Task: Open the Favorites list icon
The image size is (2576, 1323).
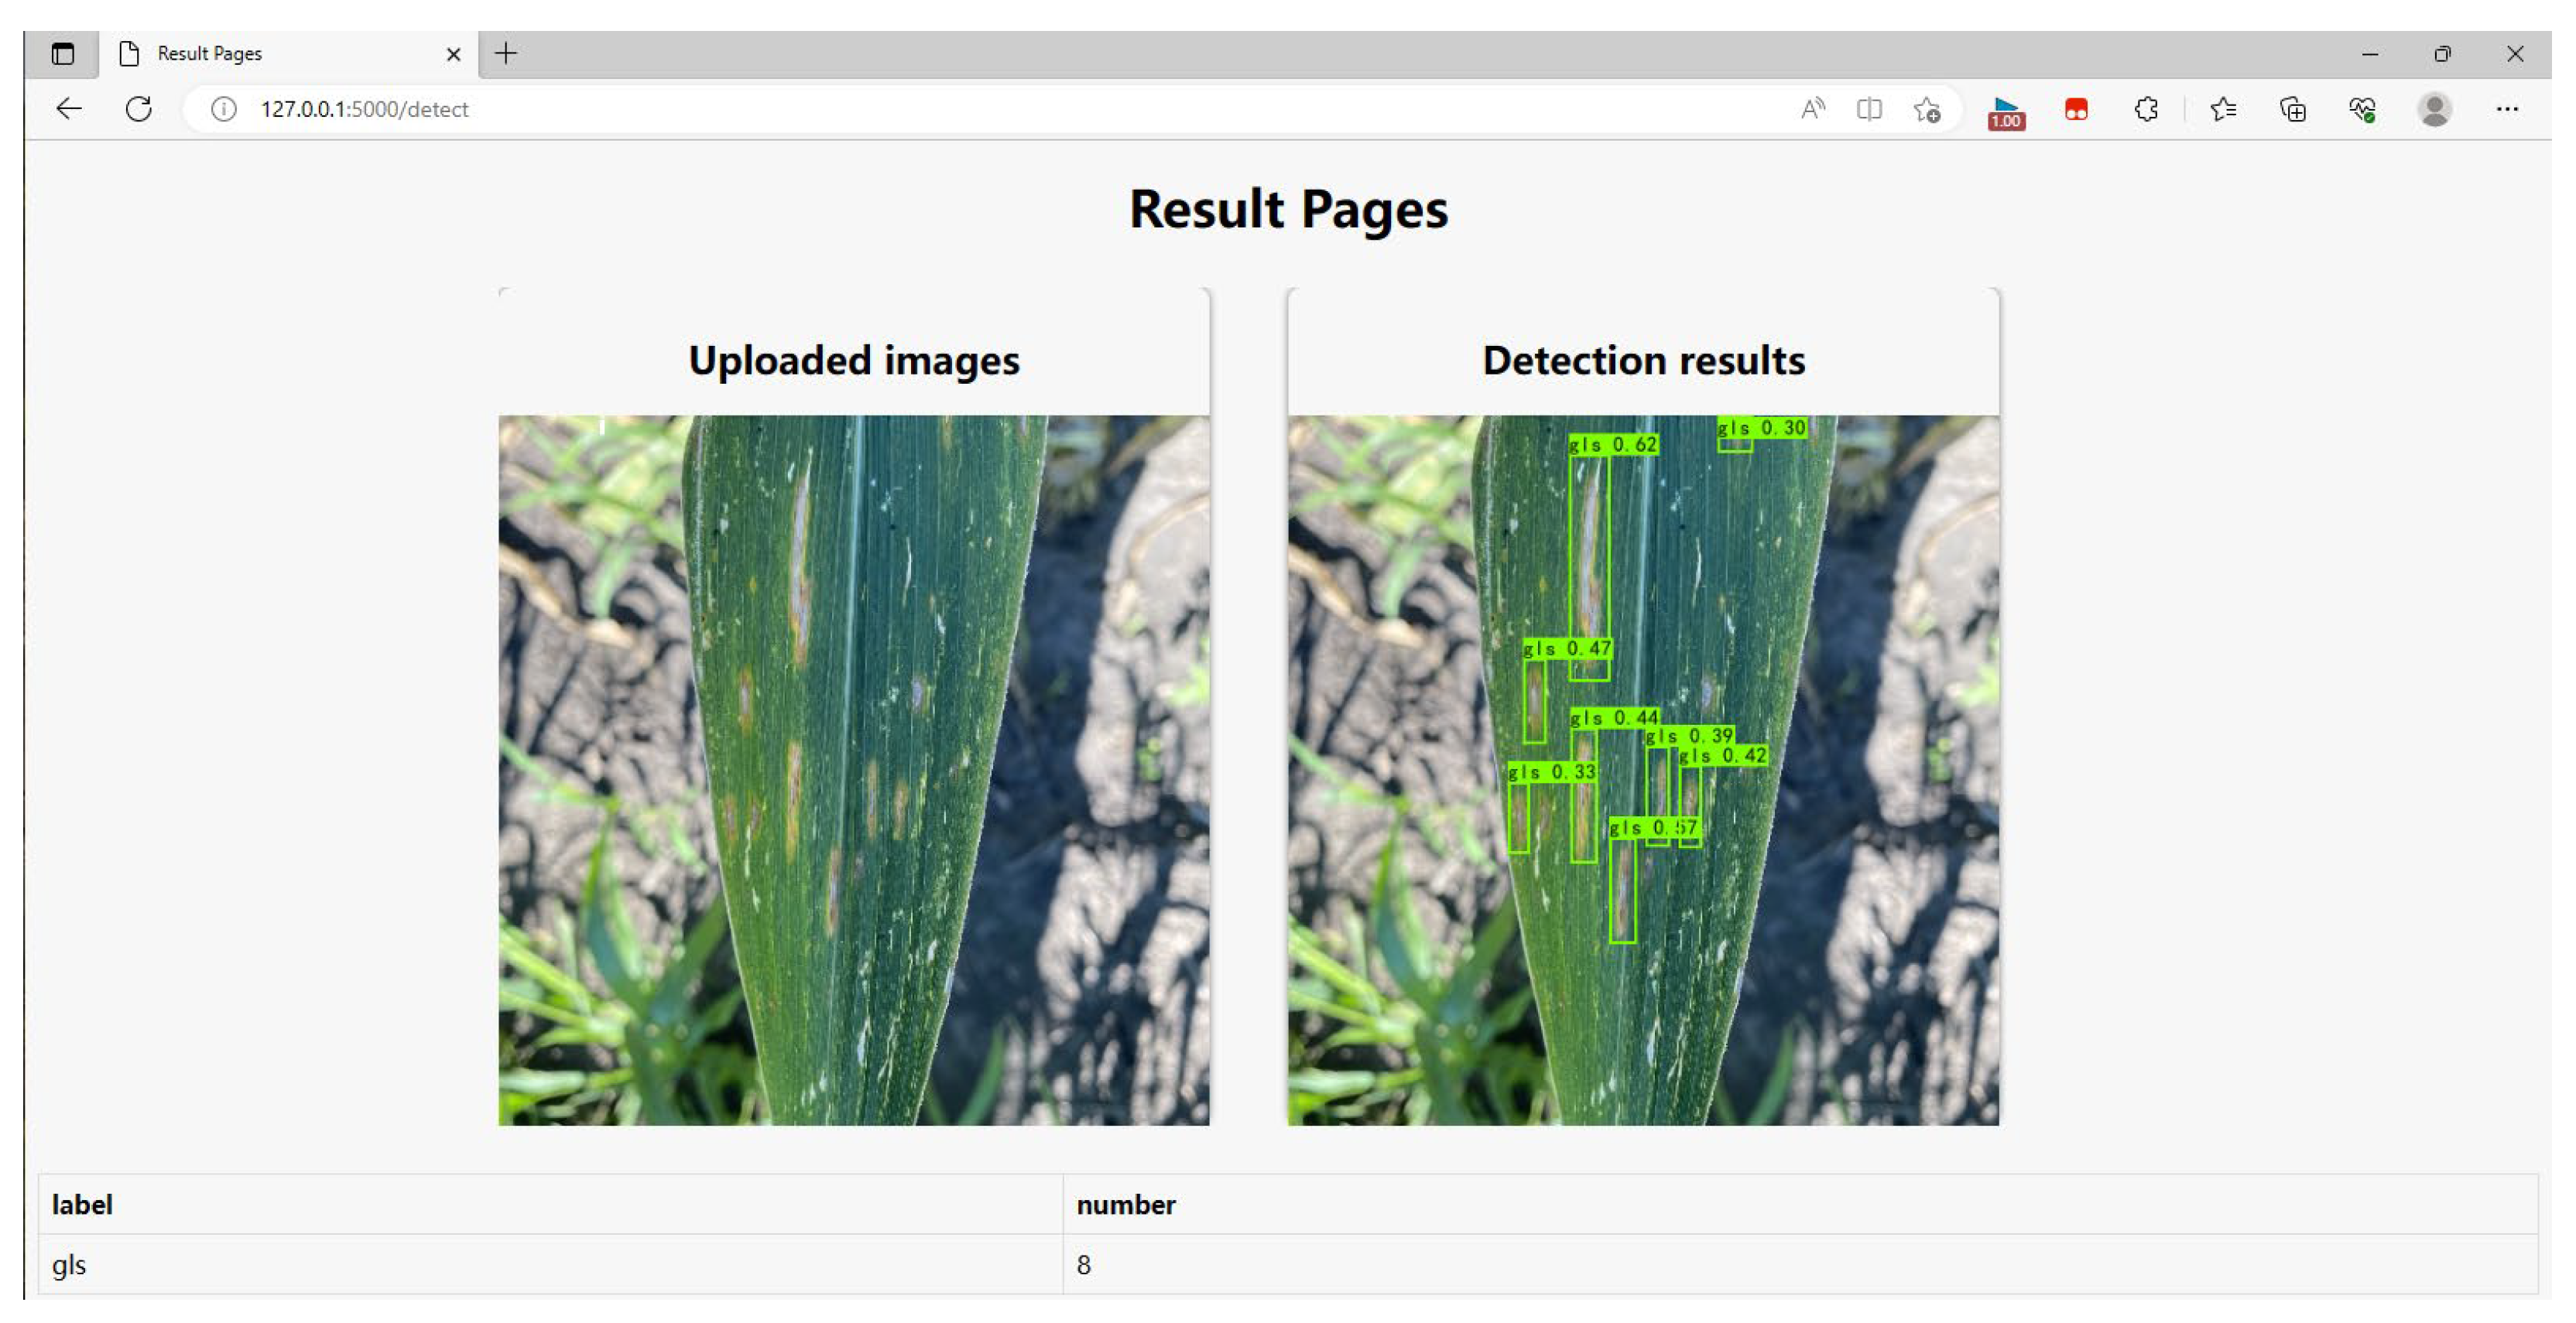Action: [2223, 109]
